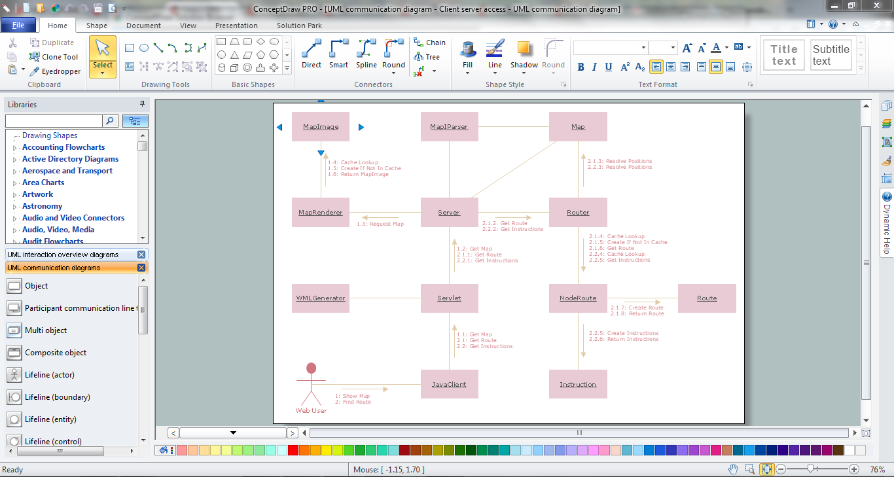The height and width of the screenshot is (477, 894).
Task: Apply the Subtitle text style
Action: (x=831, y=55)
